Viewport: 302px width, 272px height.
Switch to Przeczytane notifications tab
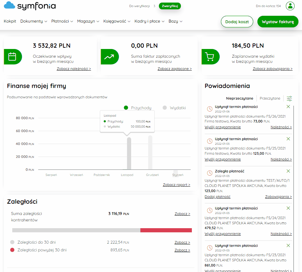[x=270, y=98]
